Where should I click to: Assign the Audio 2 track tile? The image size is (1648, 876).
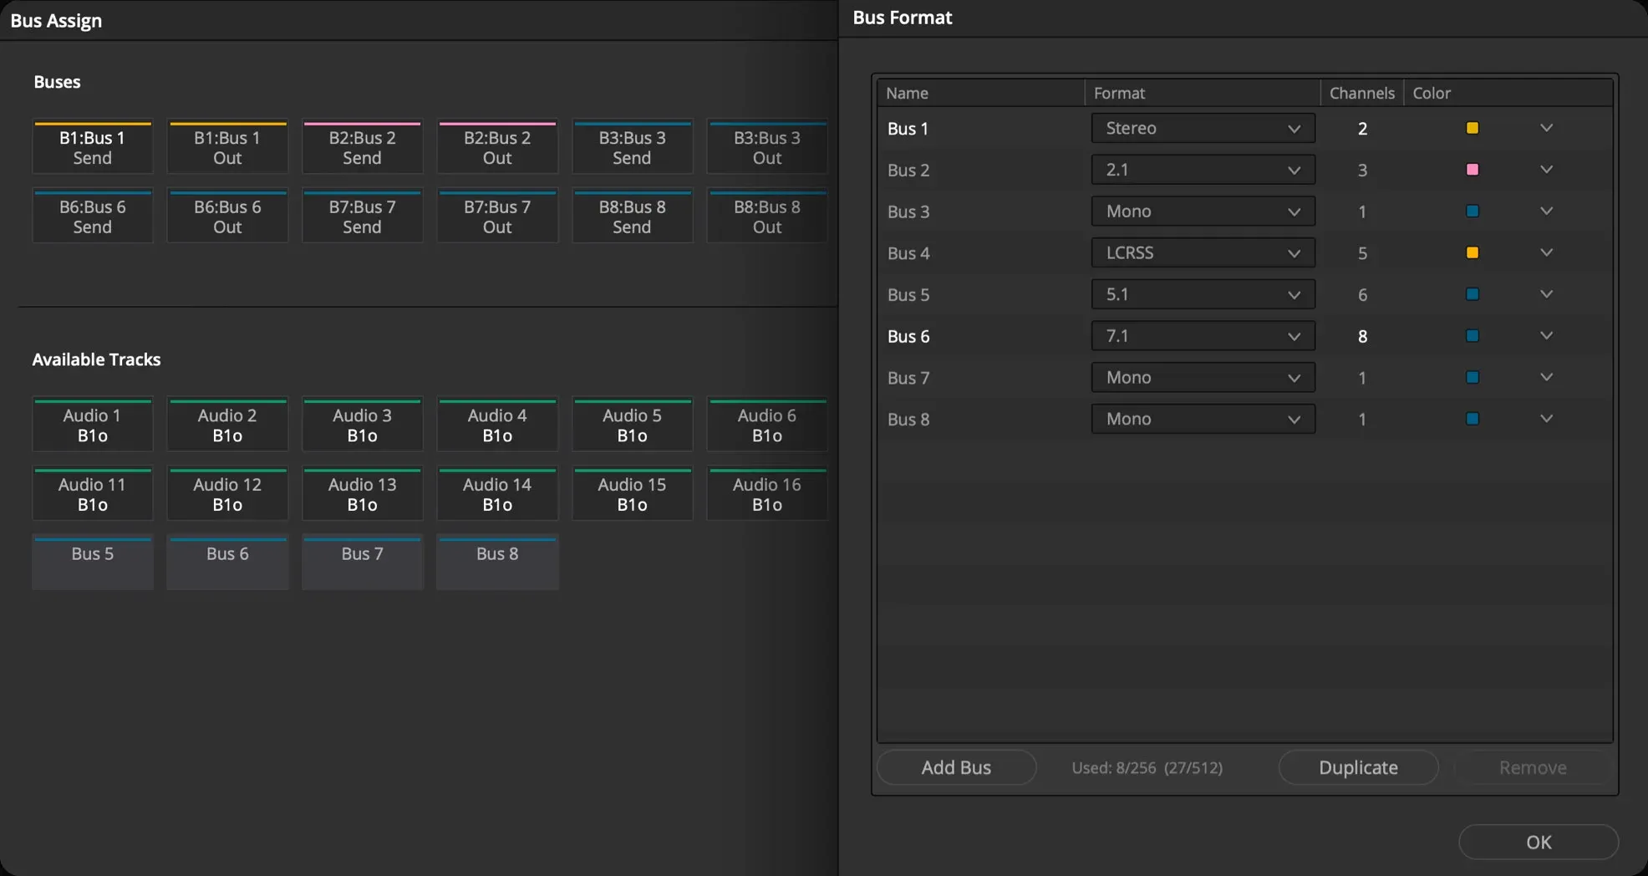227,425
